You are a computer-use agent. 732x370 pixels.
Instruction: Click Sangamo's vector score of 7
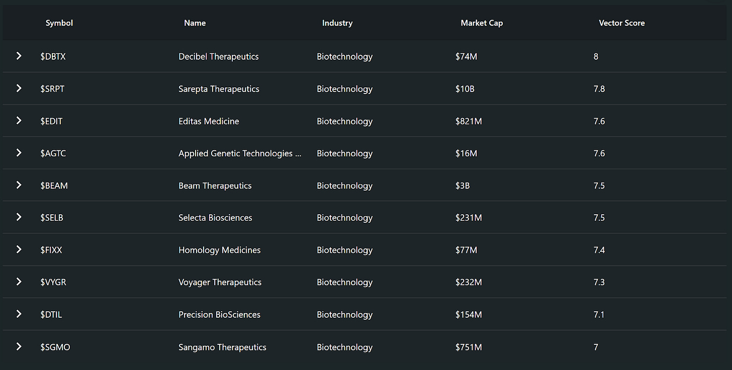[x=596, y=347]
